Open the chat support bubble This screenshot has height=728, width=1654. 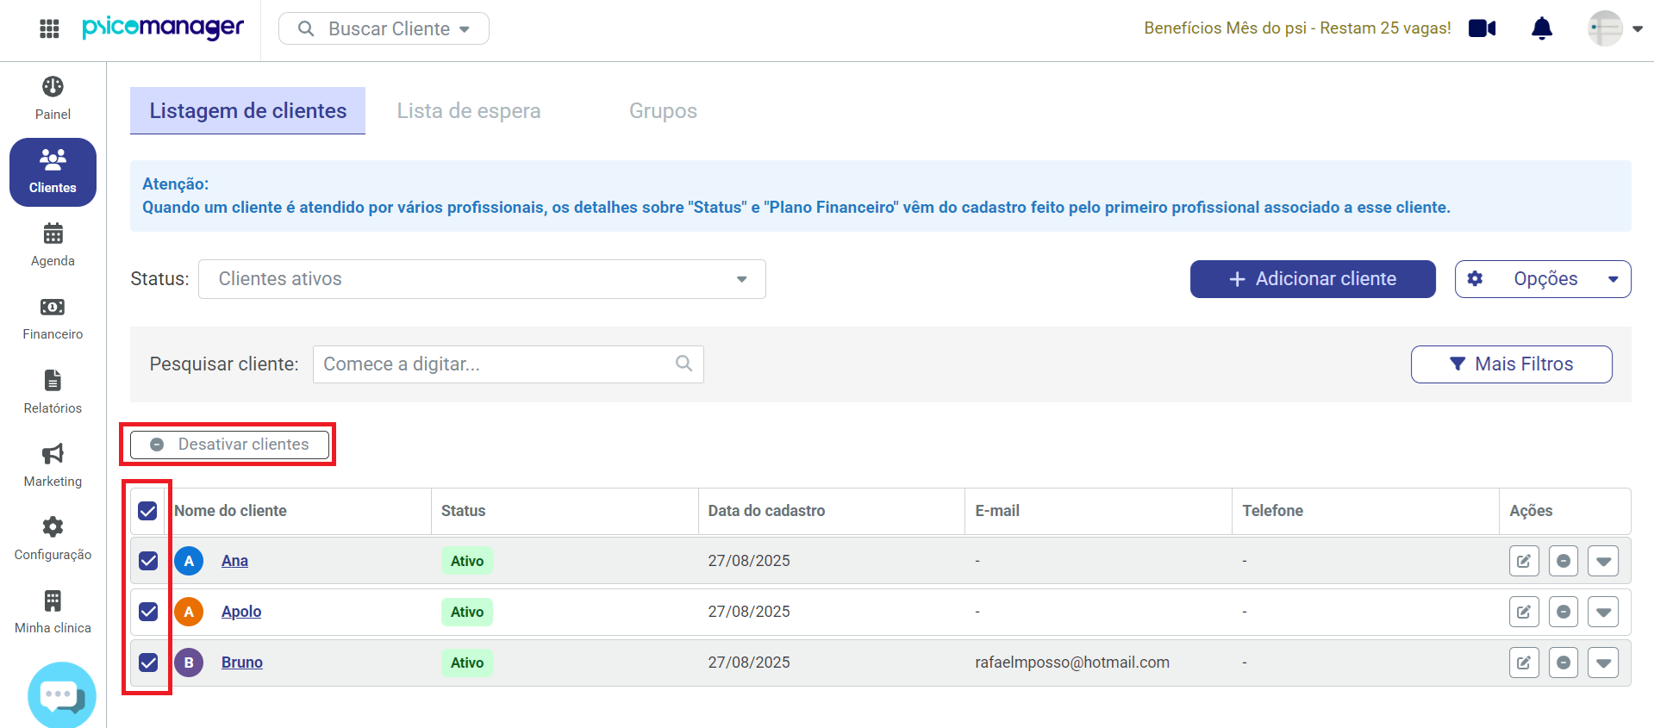62,695
